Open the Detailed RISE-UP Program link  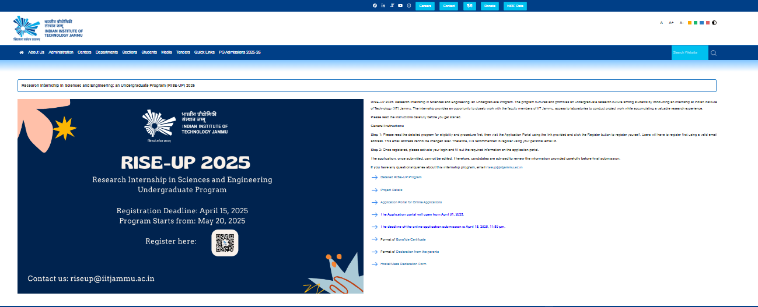tap(400, 177)
